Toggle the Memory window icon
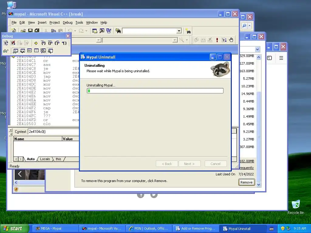This screenshot has width=311, height=233. pos(36,51)
